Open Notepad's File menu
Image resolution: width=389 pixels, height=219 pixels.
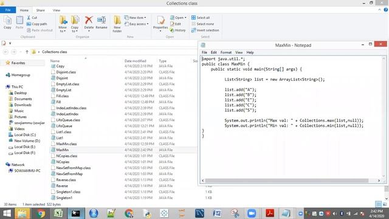pos(204,52)
